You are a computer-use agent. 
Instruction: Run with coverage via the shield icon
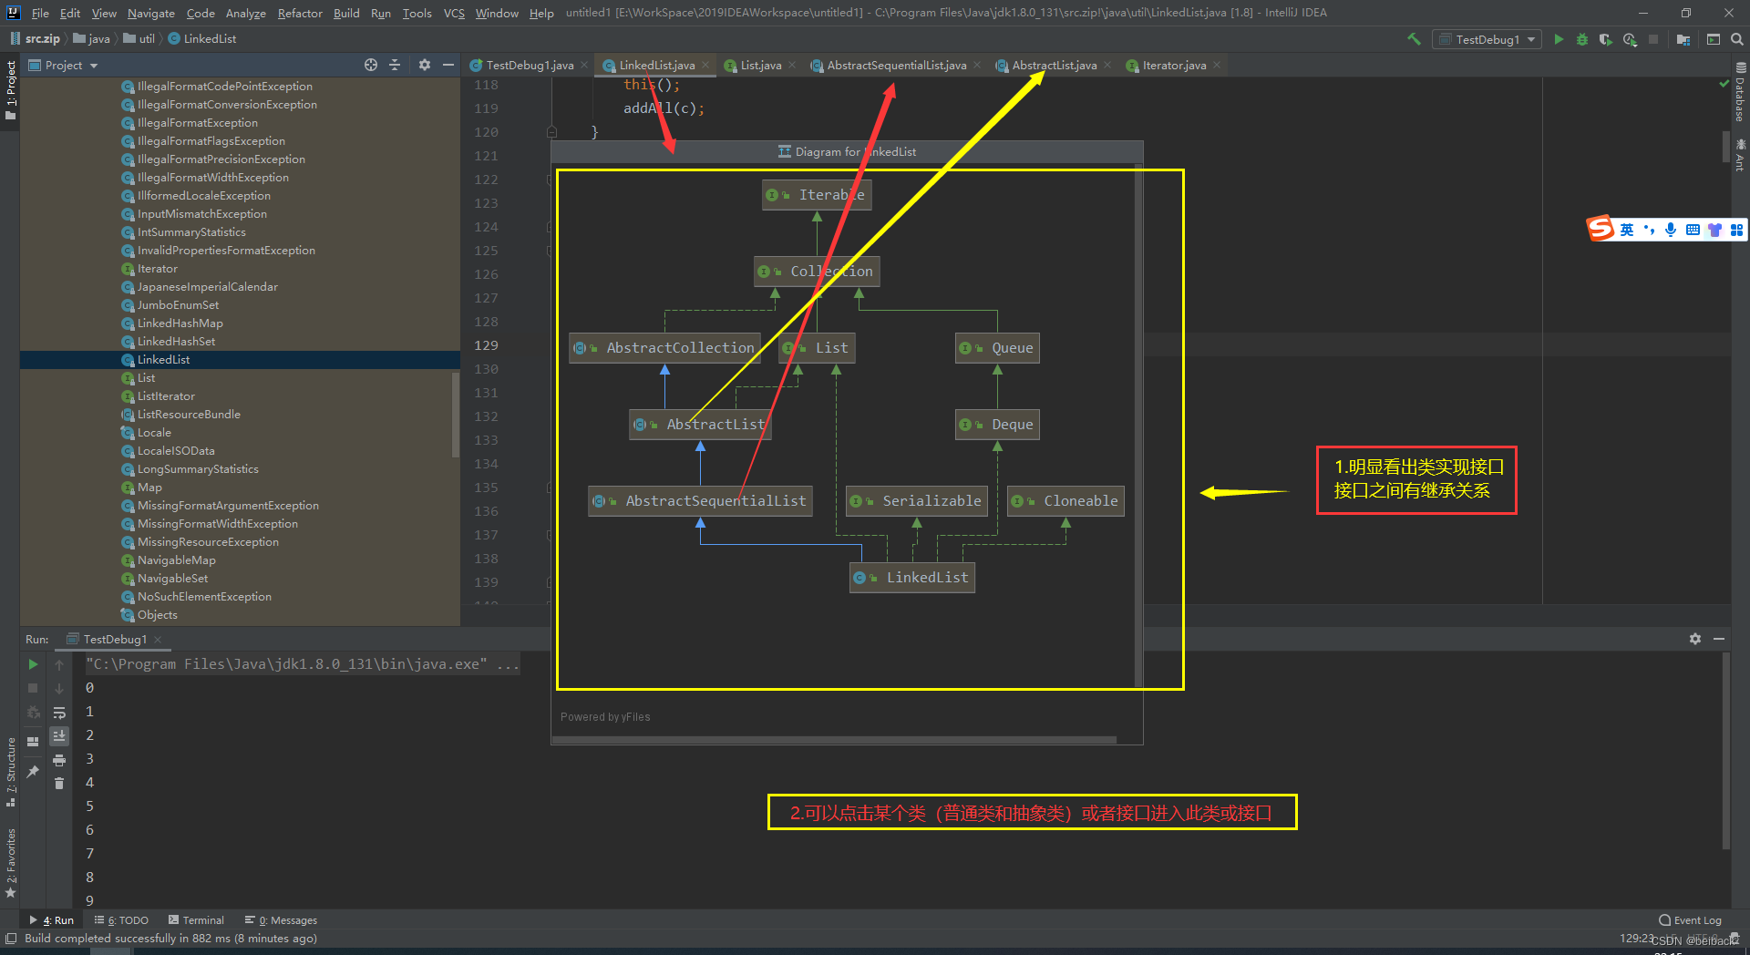(x=1606, y=39)
